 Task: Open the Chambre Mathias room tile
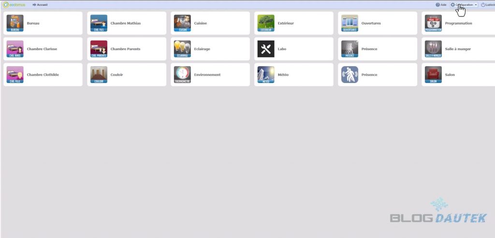[x=127, y=23]
